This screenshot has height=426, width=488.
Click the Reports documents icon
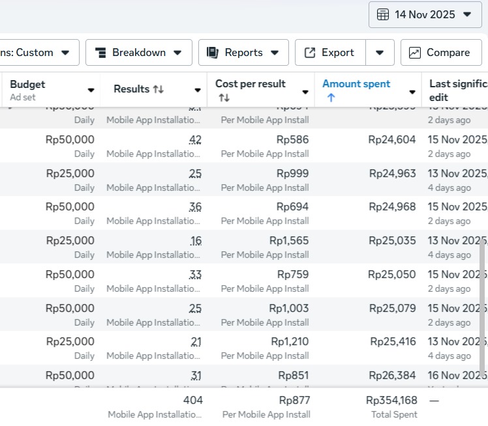pos(212,53)
